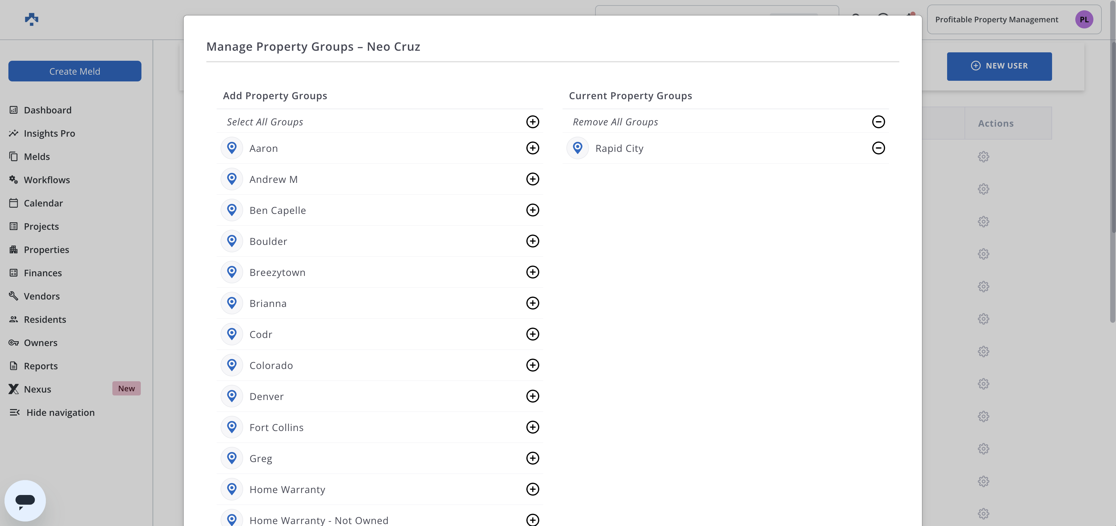Open the PL user avatar
1116x526 pixels.
point(1084,19)
